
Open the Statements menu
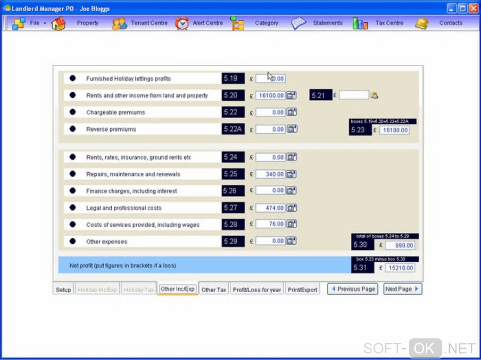(328, 23)
